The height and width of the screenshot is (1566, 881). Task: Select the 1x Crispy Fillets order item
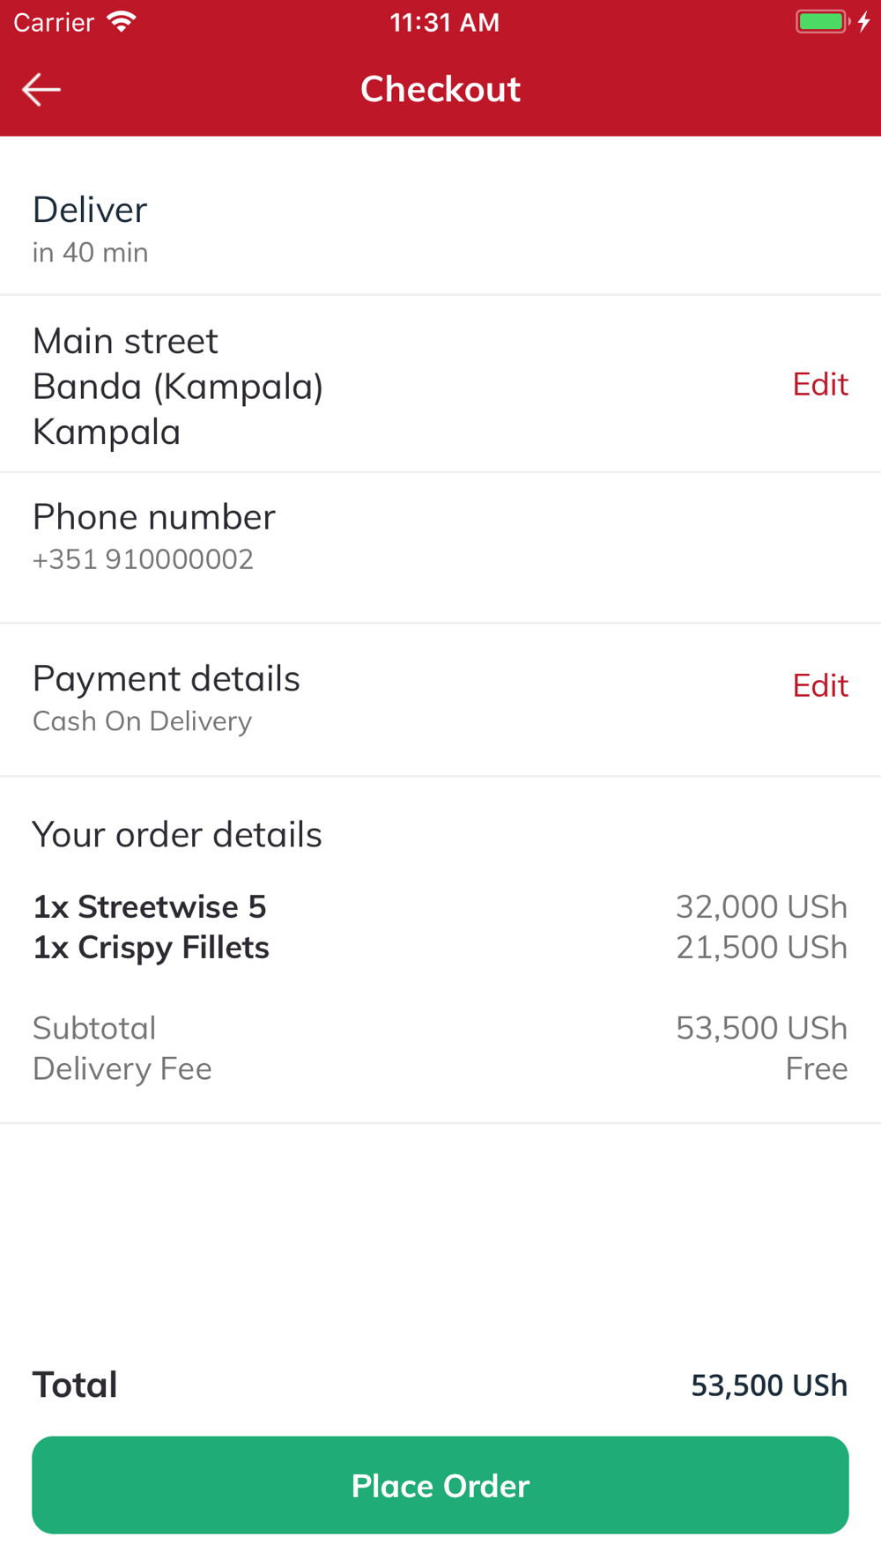pos(152,948)
